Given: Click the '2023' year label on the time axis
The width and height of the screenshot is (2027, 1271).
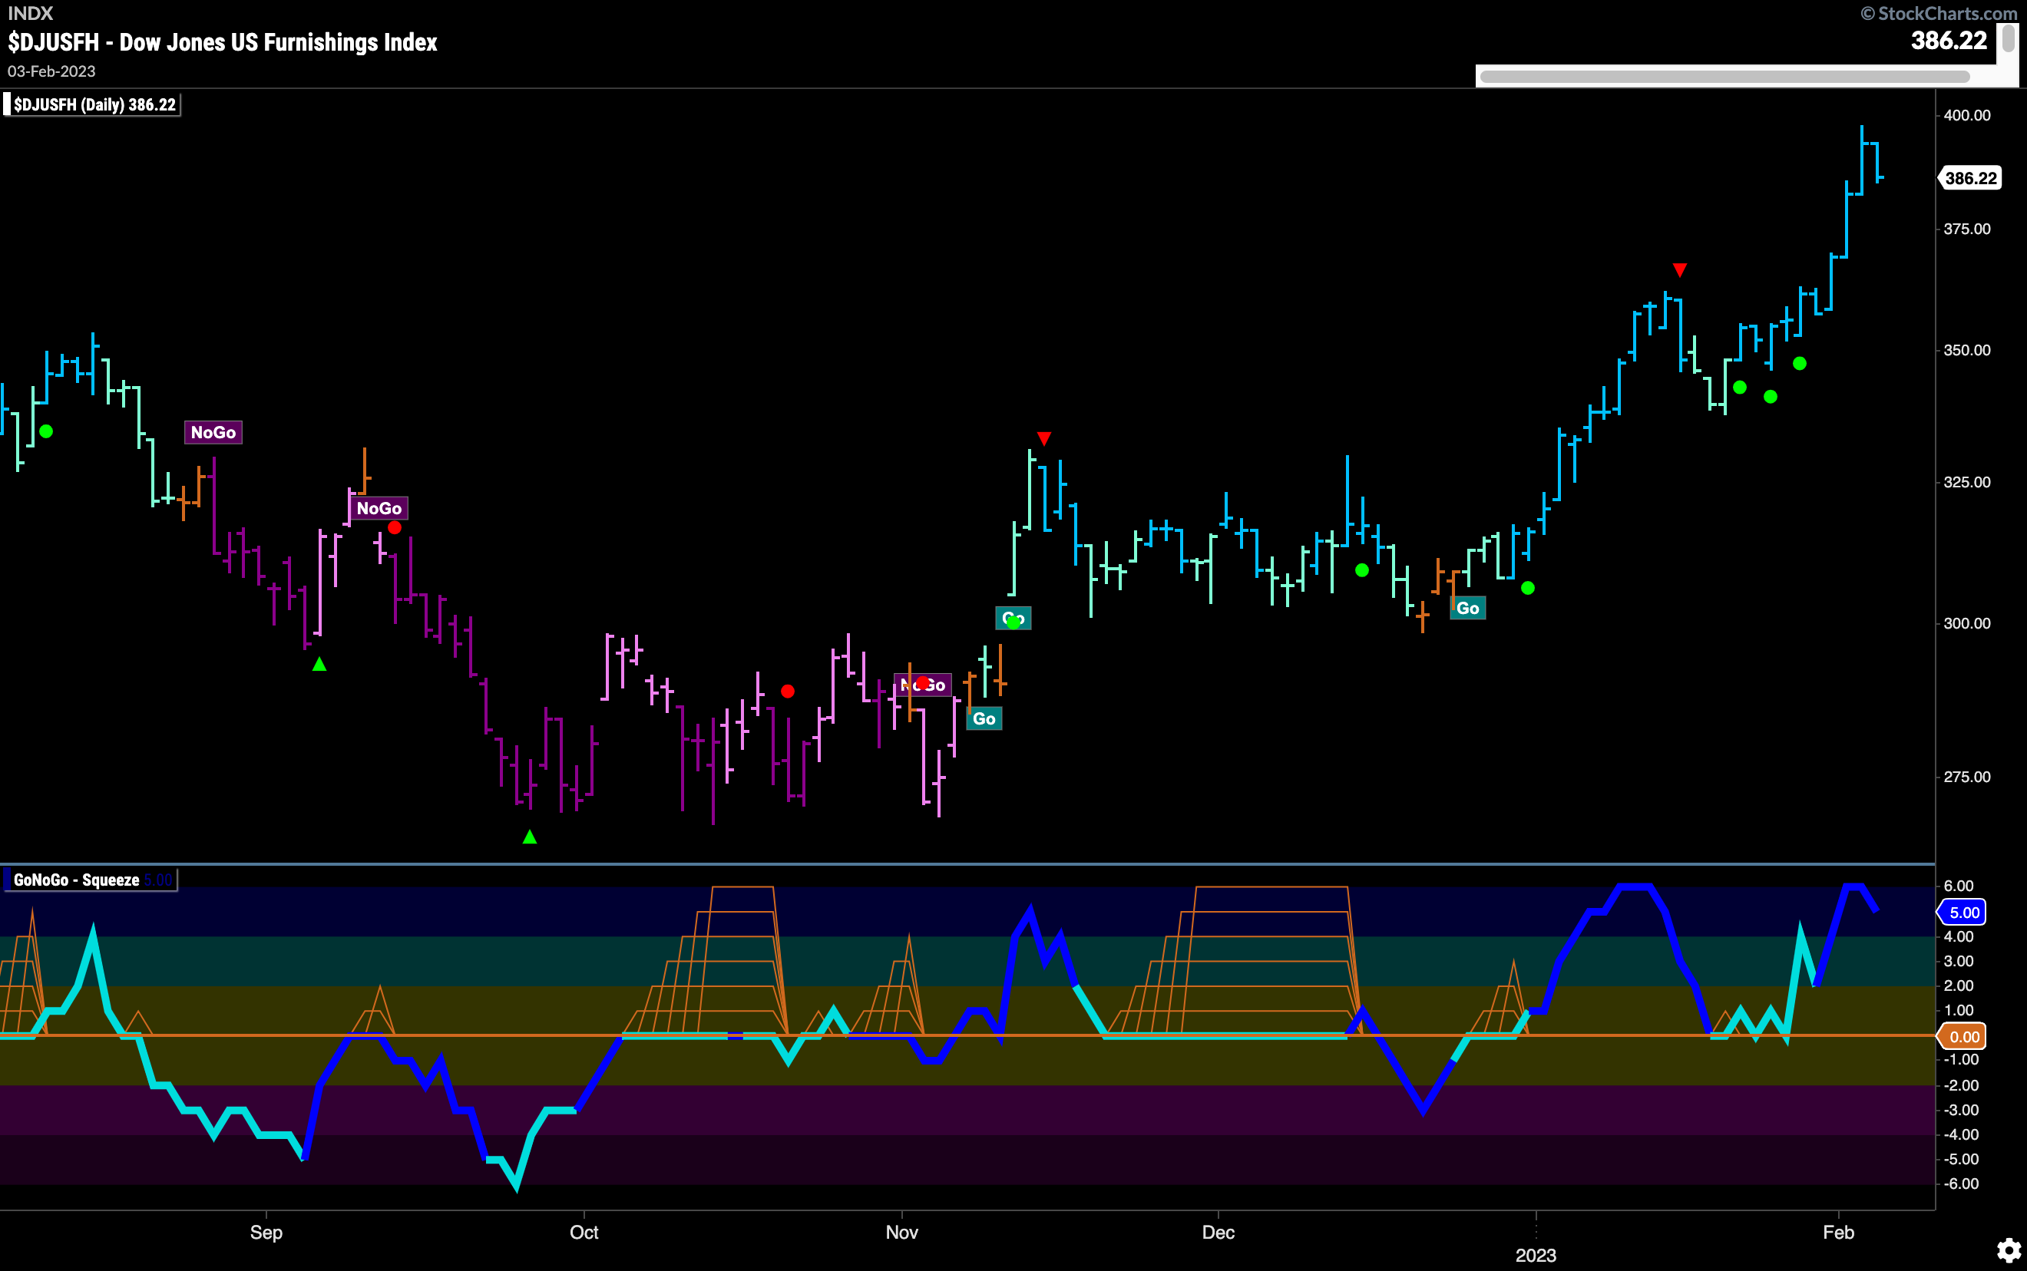Looking at the screenshot, I should [x=1536, y=1255].
